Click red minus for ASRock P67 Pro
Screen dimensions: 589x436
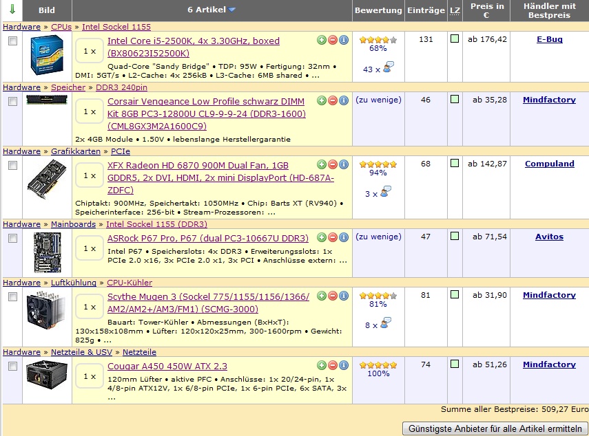(333, 237)
